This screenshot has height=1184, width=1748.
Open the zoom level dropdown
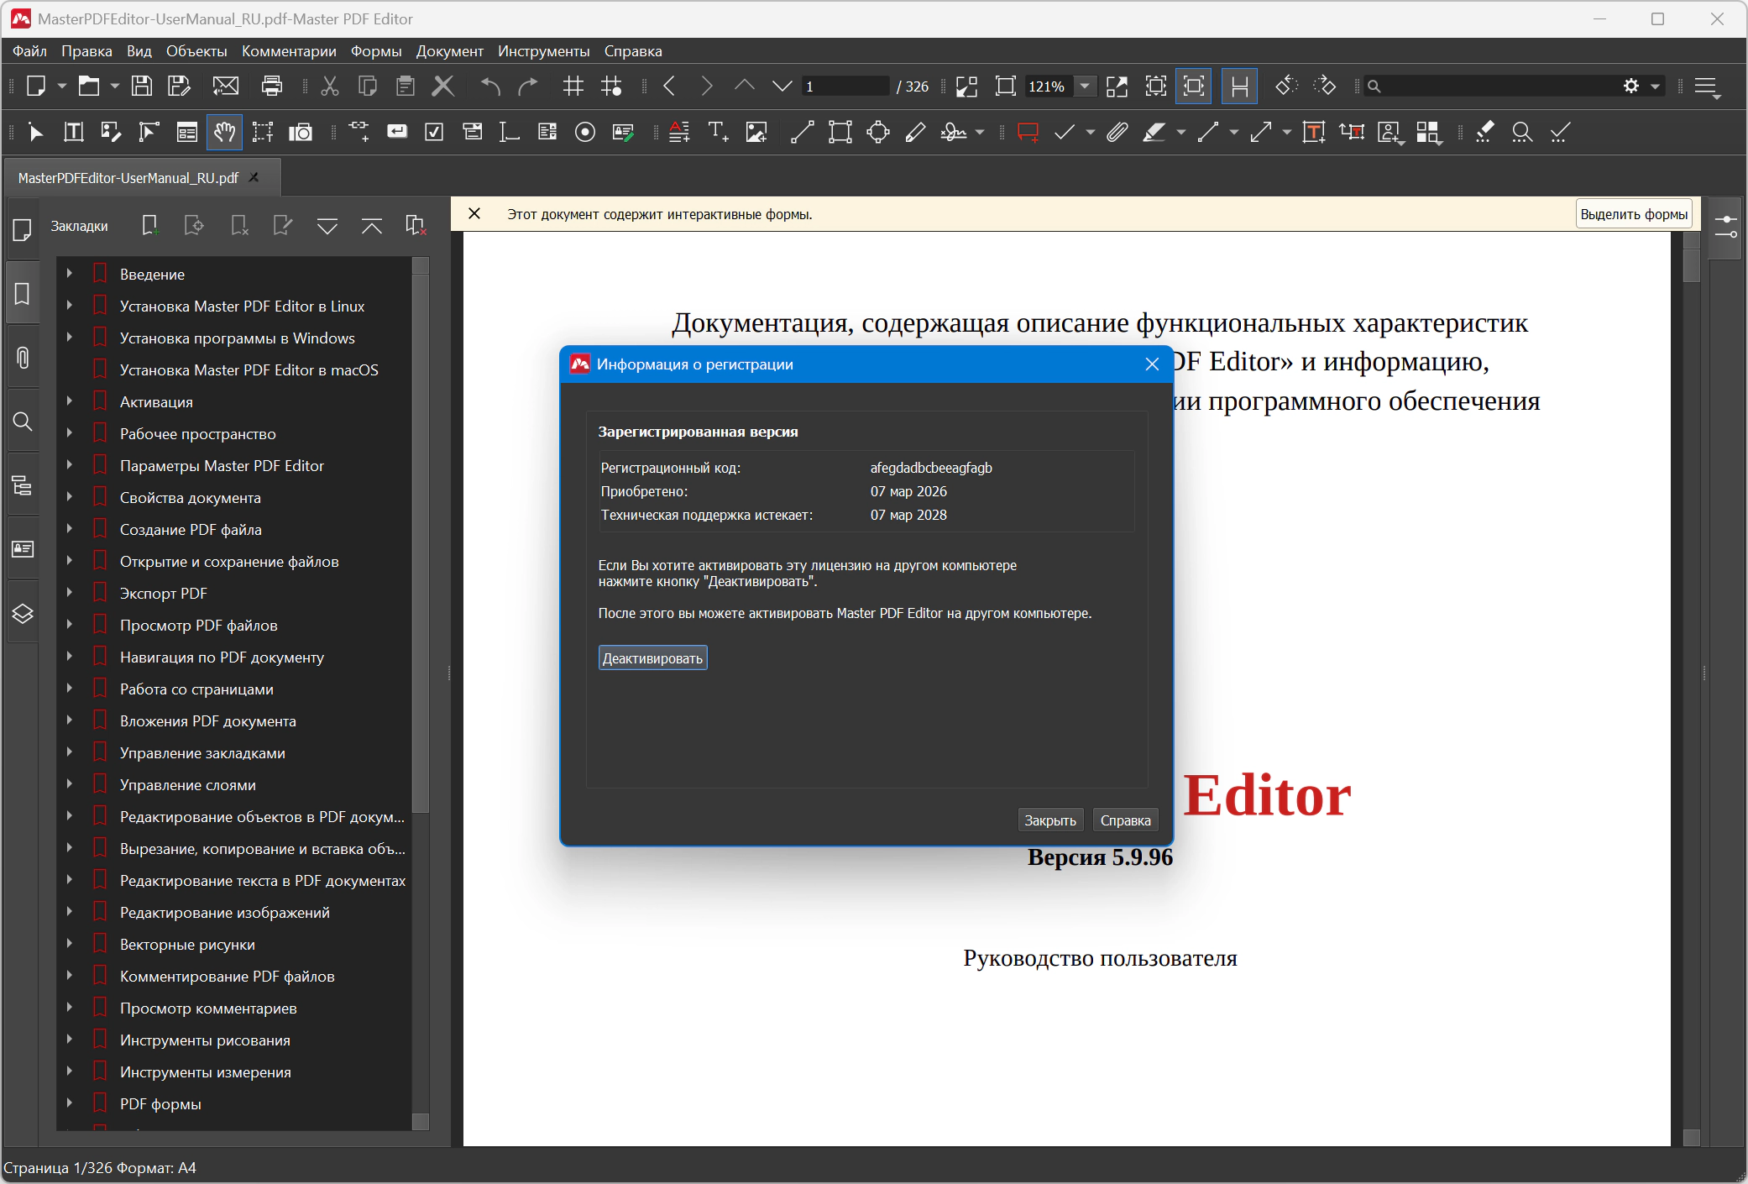[x=1085, y=86]
